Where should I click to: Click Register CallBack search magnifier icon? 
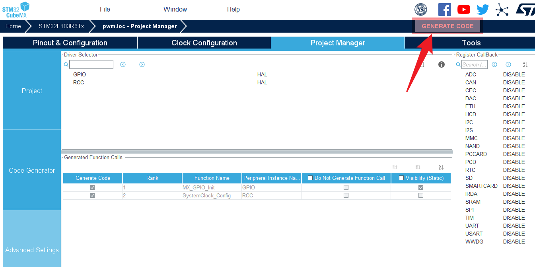tap(458, 64)
